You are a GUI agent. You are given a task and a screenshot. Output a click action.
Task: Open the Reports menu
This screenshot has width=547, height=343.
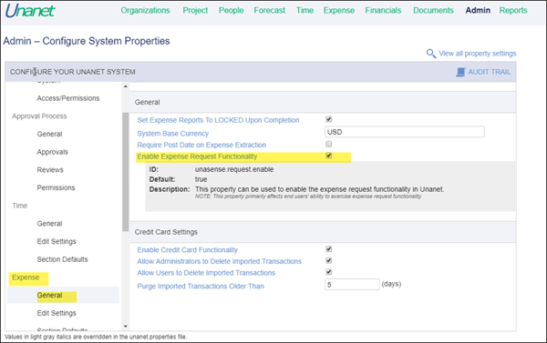512,10
